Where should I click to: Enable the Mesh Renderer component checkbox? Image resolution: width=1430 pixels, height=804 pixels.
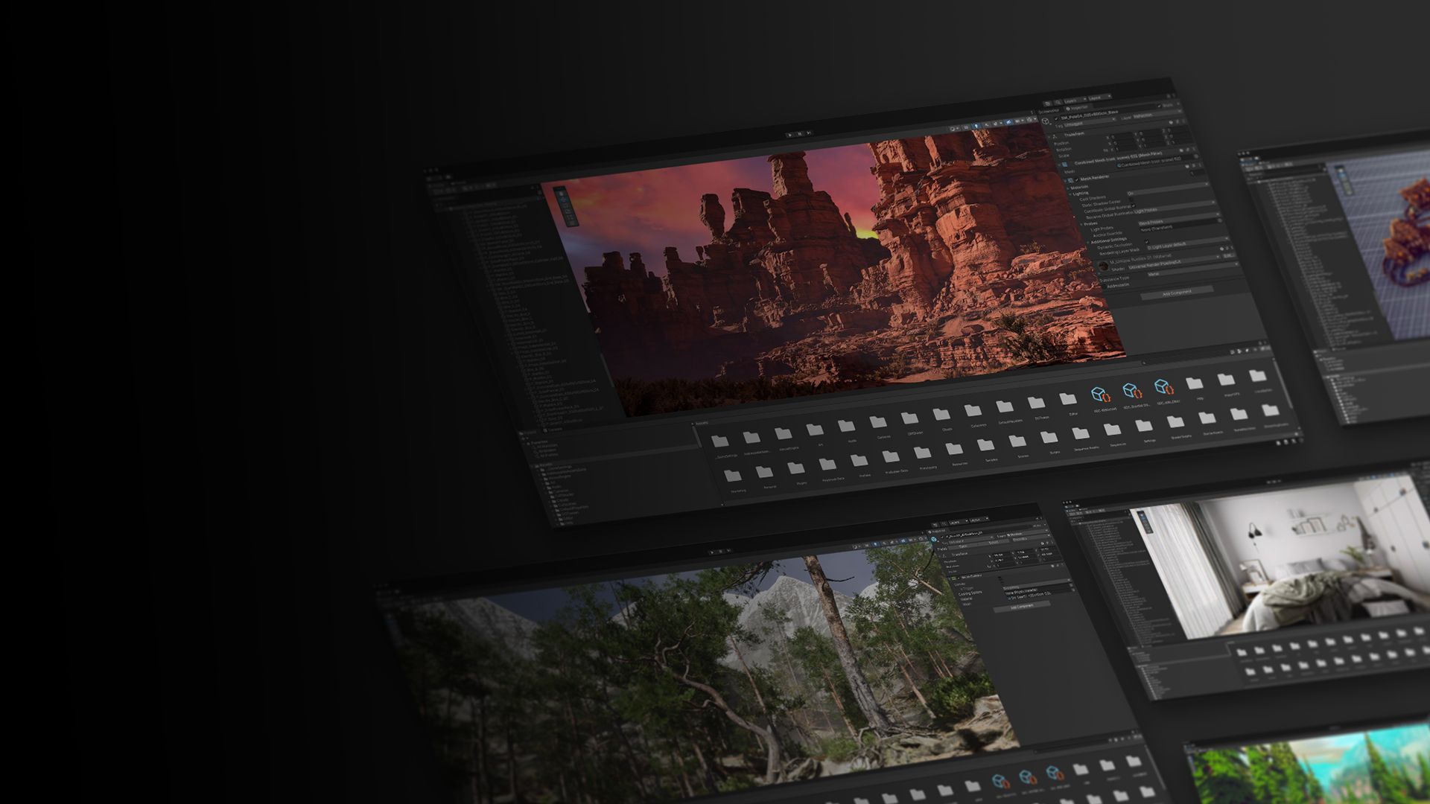click(1077, 179)
